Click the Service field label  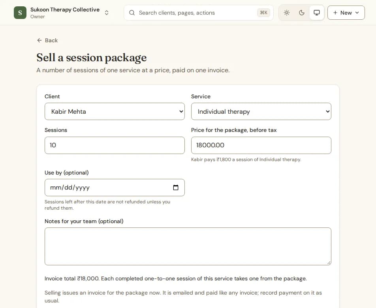(x=201, y=96)
